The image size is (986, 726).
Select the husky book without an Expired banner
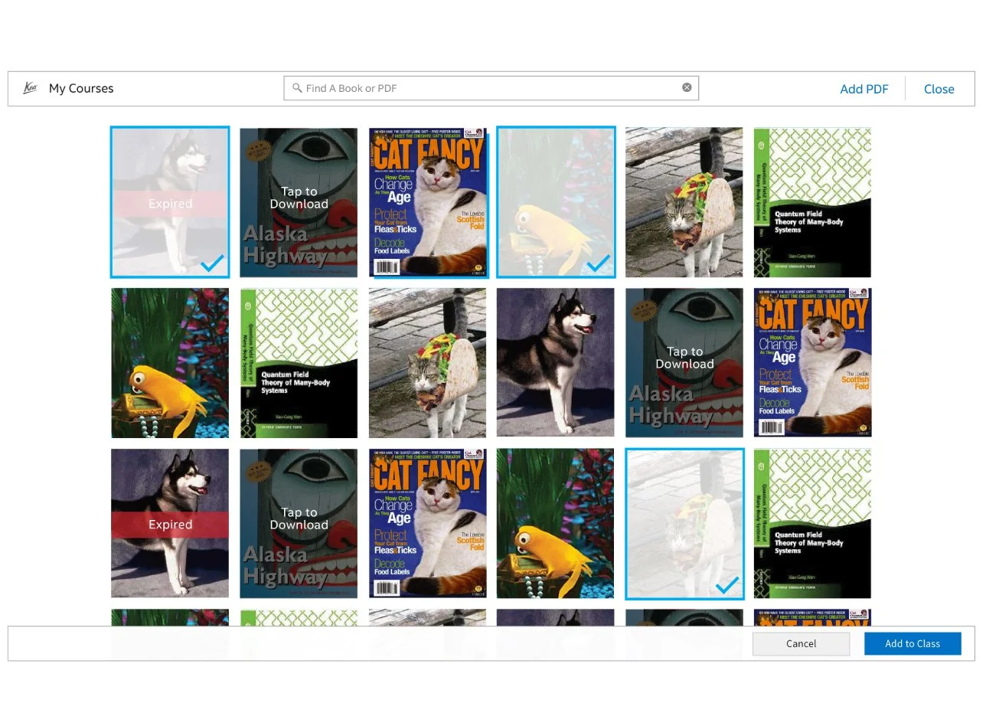point(556,363)
